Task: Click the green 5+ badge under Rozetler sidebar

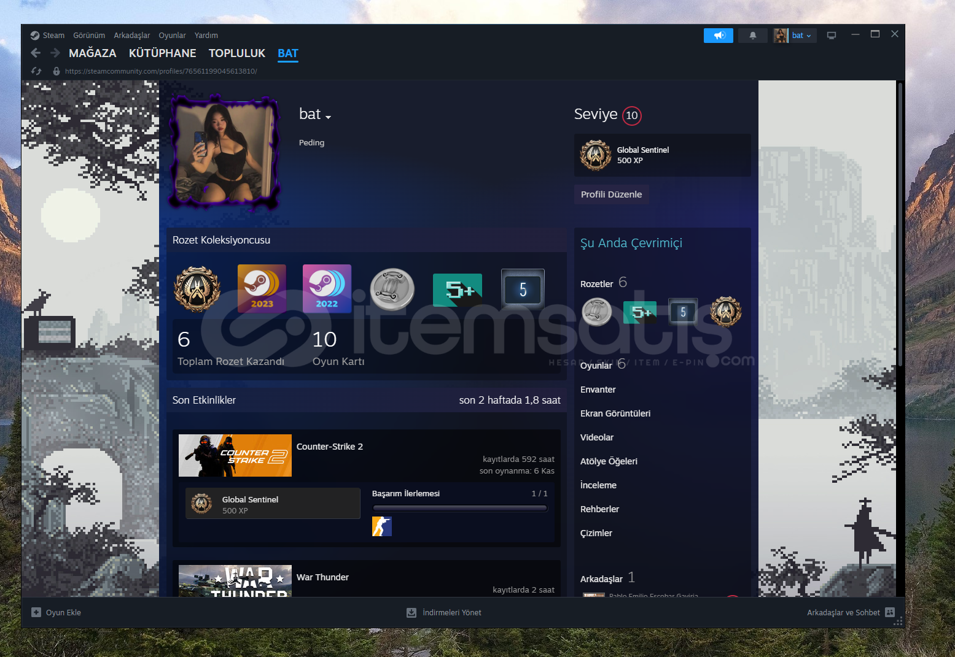Action: (x=640, y=312)
